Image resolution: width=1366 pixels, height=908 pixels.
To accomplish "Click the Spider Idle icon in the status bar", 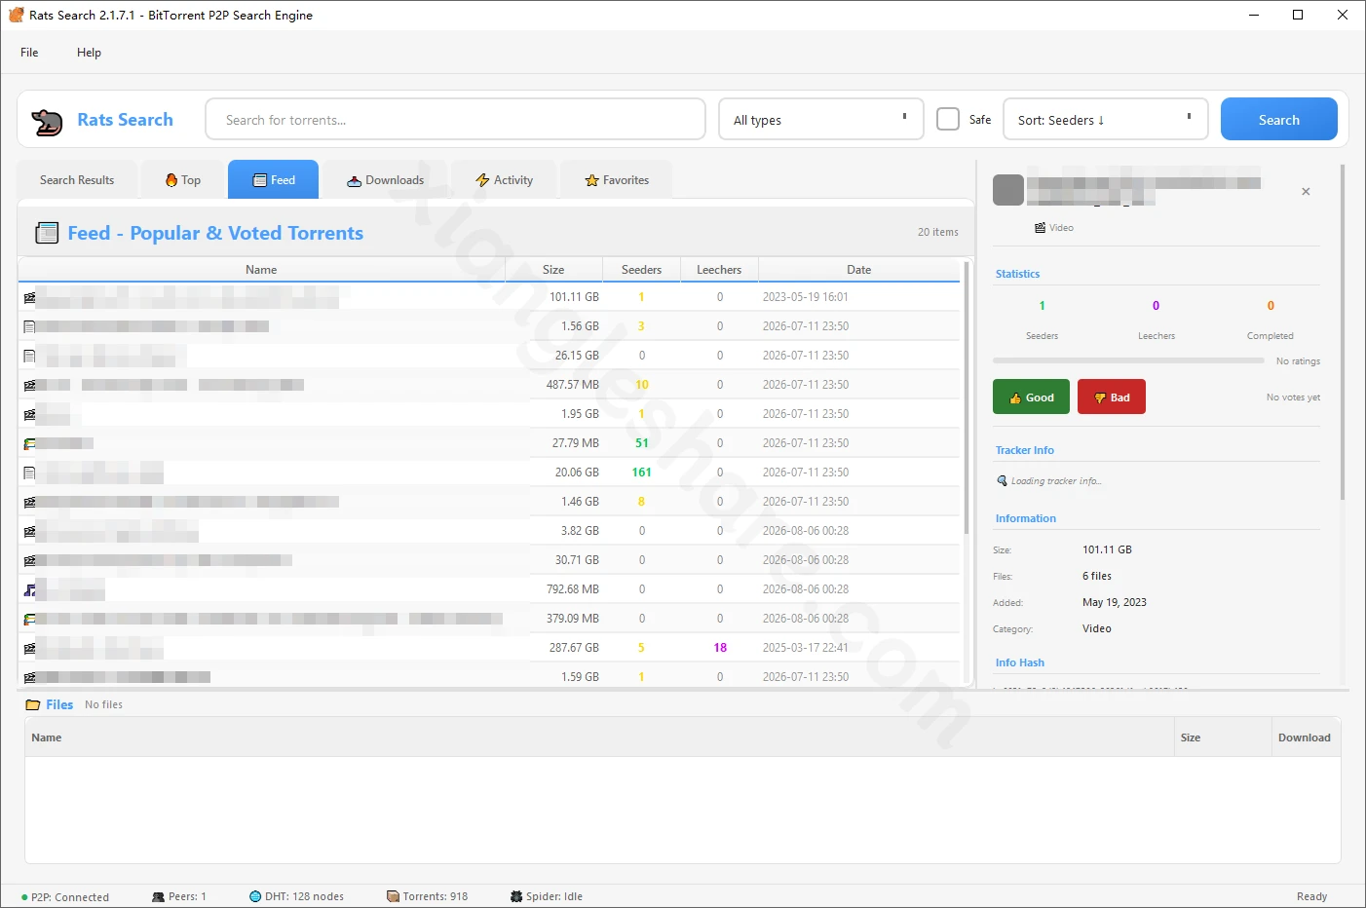I will (x=516, y=896).
